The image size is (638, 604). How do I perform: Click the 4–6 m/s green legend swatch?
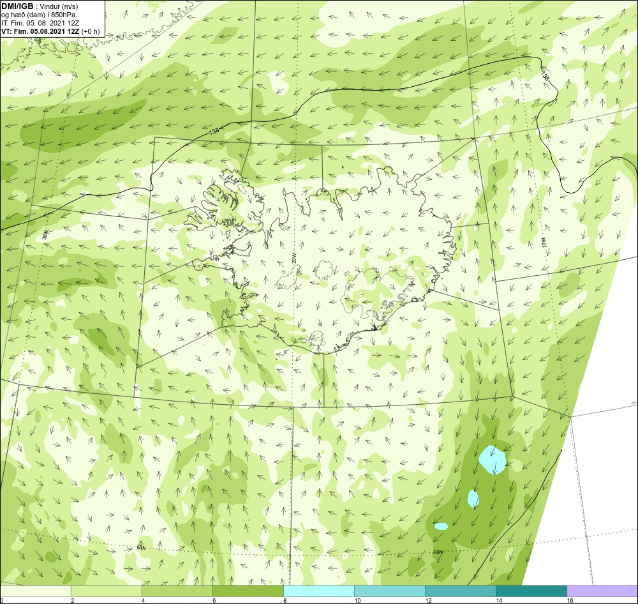coord(177,591)
